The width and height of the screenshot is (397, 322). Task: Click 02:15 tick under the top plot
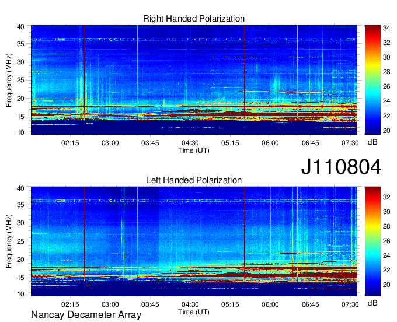[x=70, y=143]
